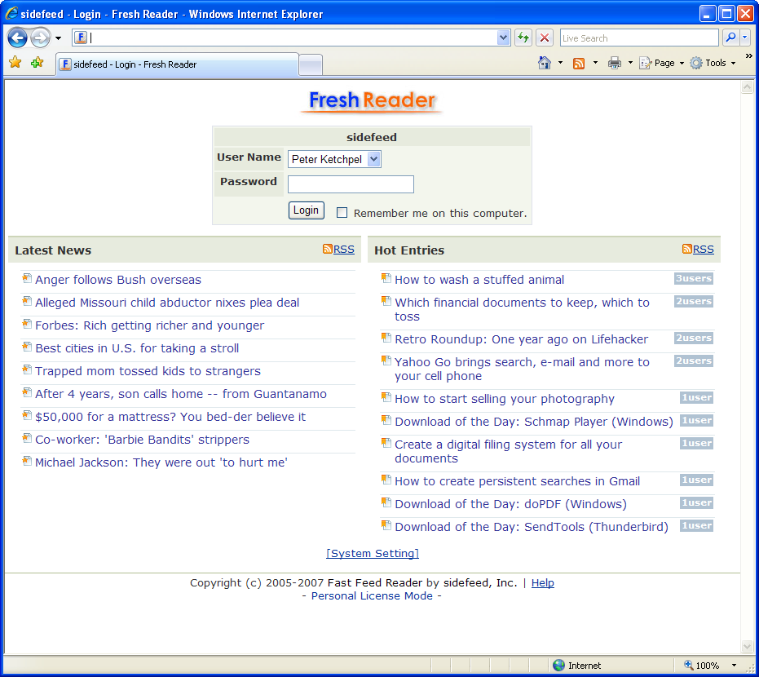Open the Page menu in toolbar
Viewport: 759px width, 677px height.
pos(661,63)
